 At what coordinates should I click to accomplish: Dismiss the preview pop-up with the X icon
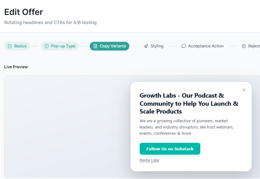(x=244, y=90)
